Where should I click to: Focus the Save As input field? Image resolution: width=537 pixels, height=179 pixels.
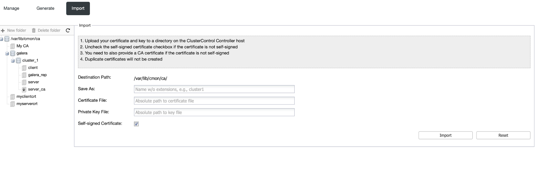pyautogui.click(x=214, y=89)
